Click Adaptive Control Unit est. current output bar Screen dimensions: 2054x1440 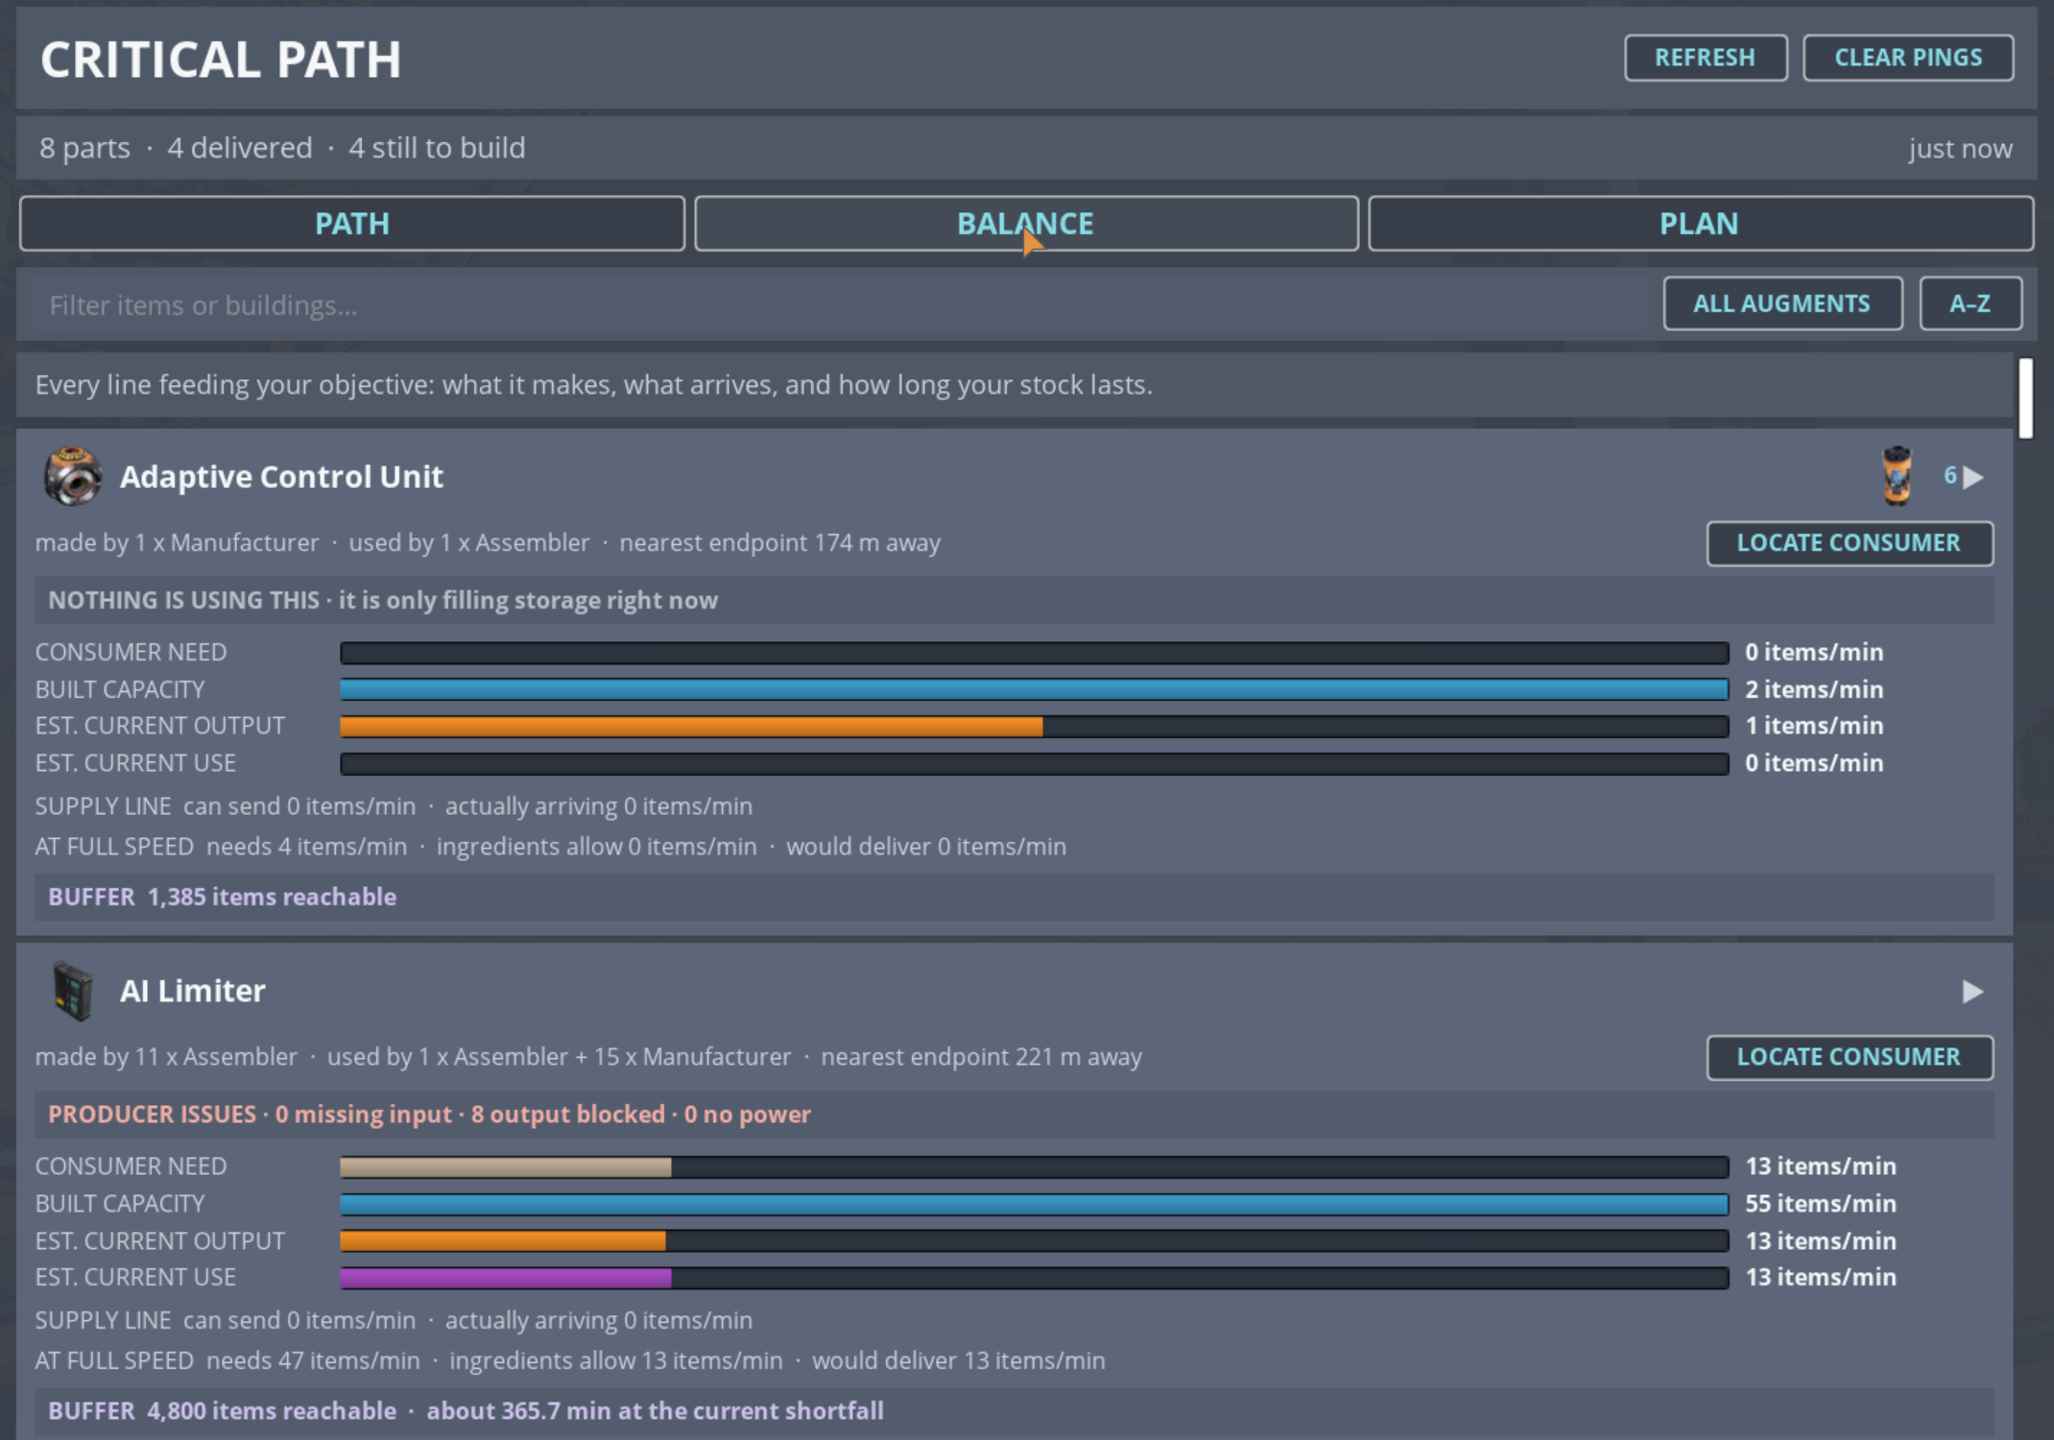[x=1035, y=727]
